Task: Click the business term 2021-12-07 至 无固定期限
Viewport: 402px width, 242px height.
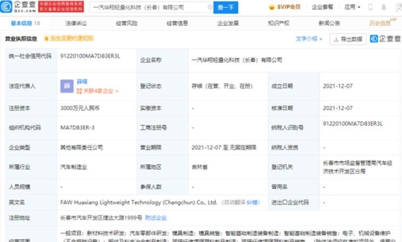Action: [x=224, y=148]
